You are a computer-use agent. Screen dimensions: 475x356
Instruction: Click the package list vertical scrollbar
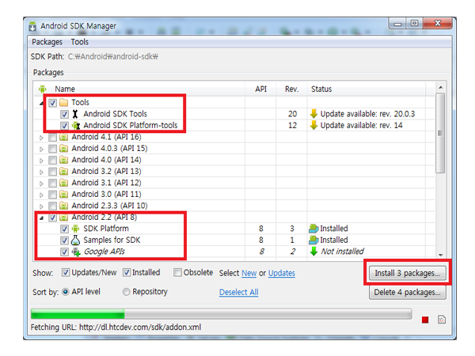coord(441,174)
